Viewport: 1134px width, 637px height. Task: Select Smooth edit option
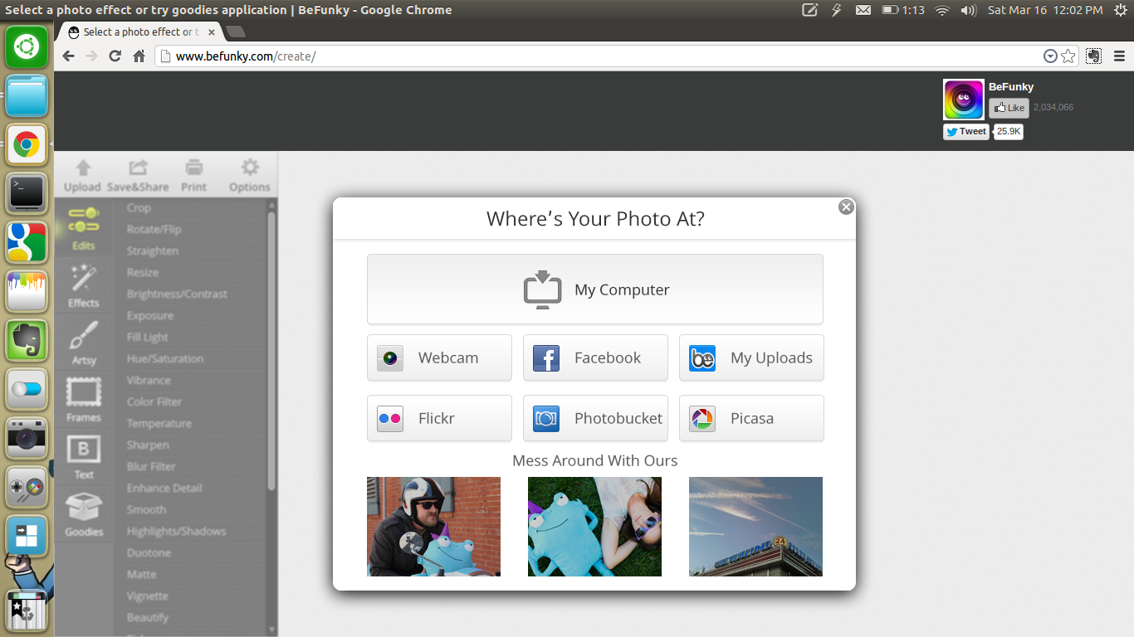point(147,509)
